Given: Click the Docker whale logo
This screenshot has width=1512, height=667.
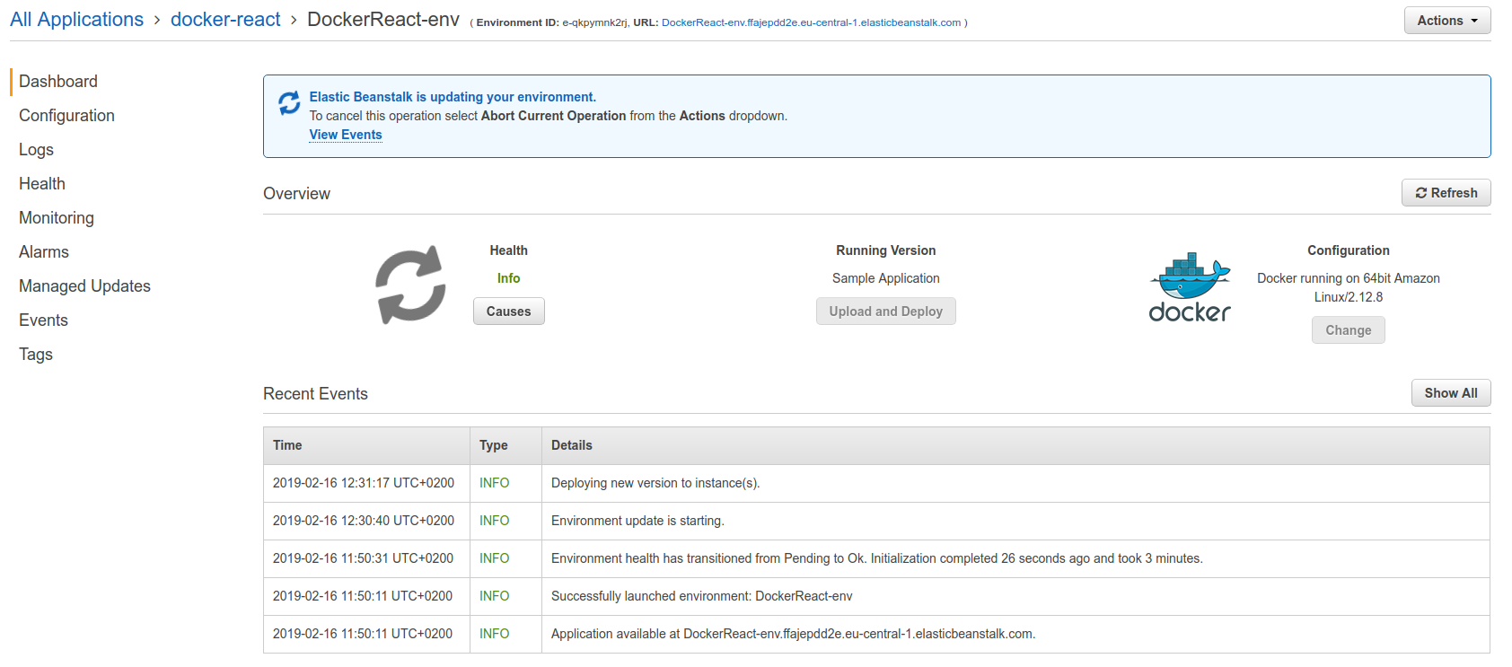Looking at the screenshot, I should [x=1190, y=287].
